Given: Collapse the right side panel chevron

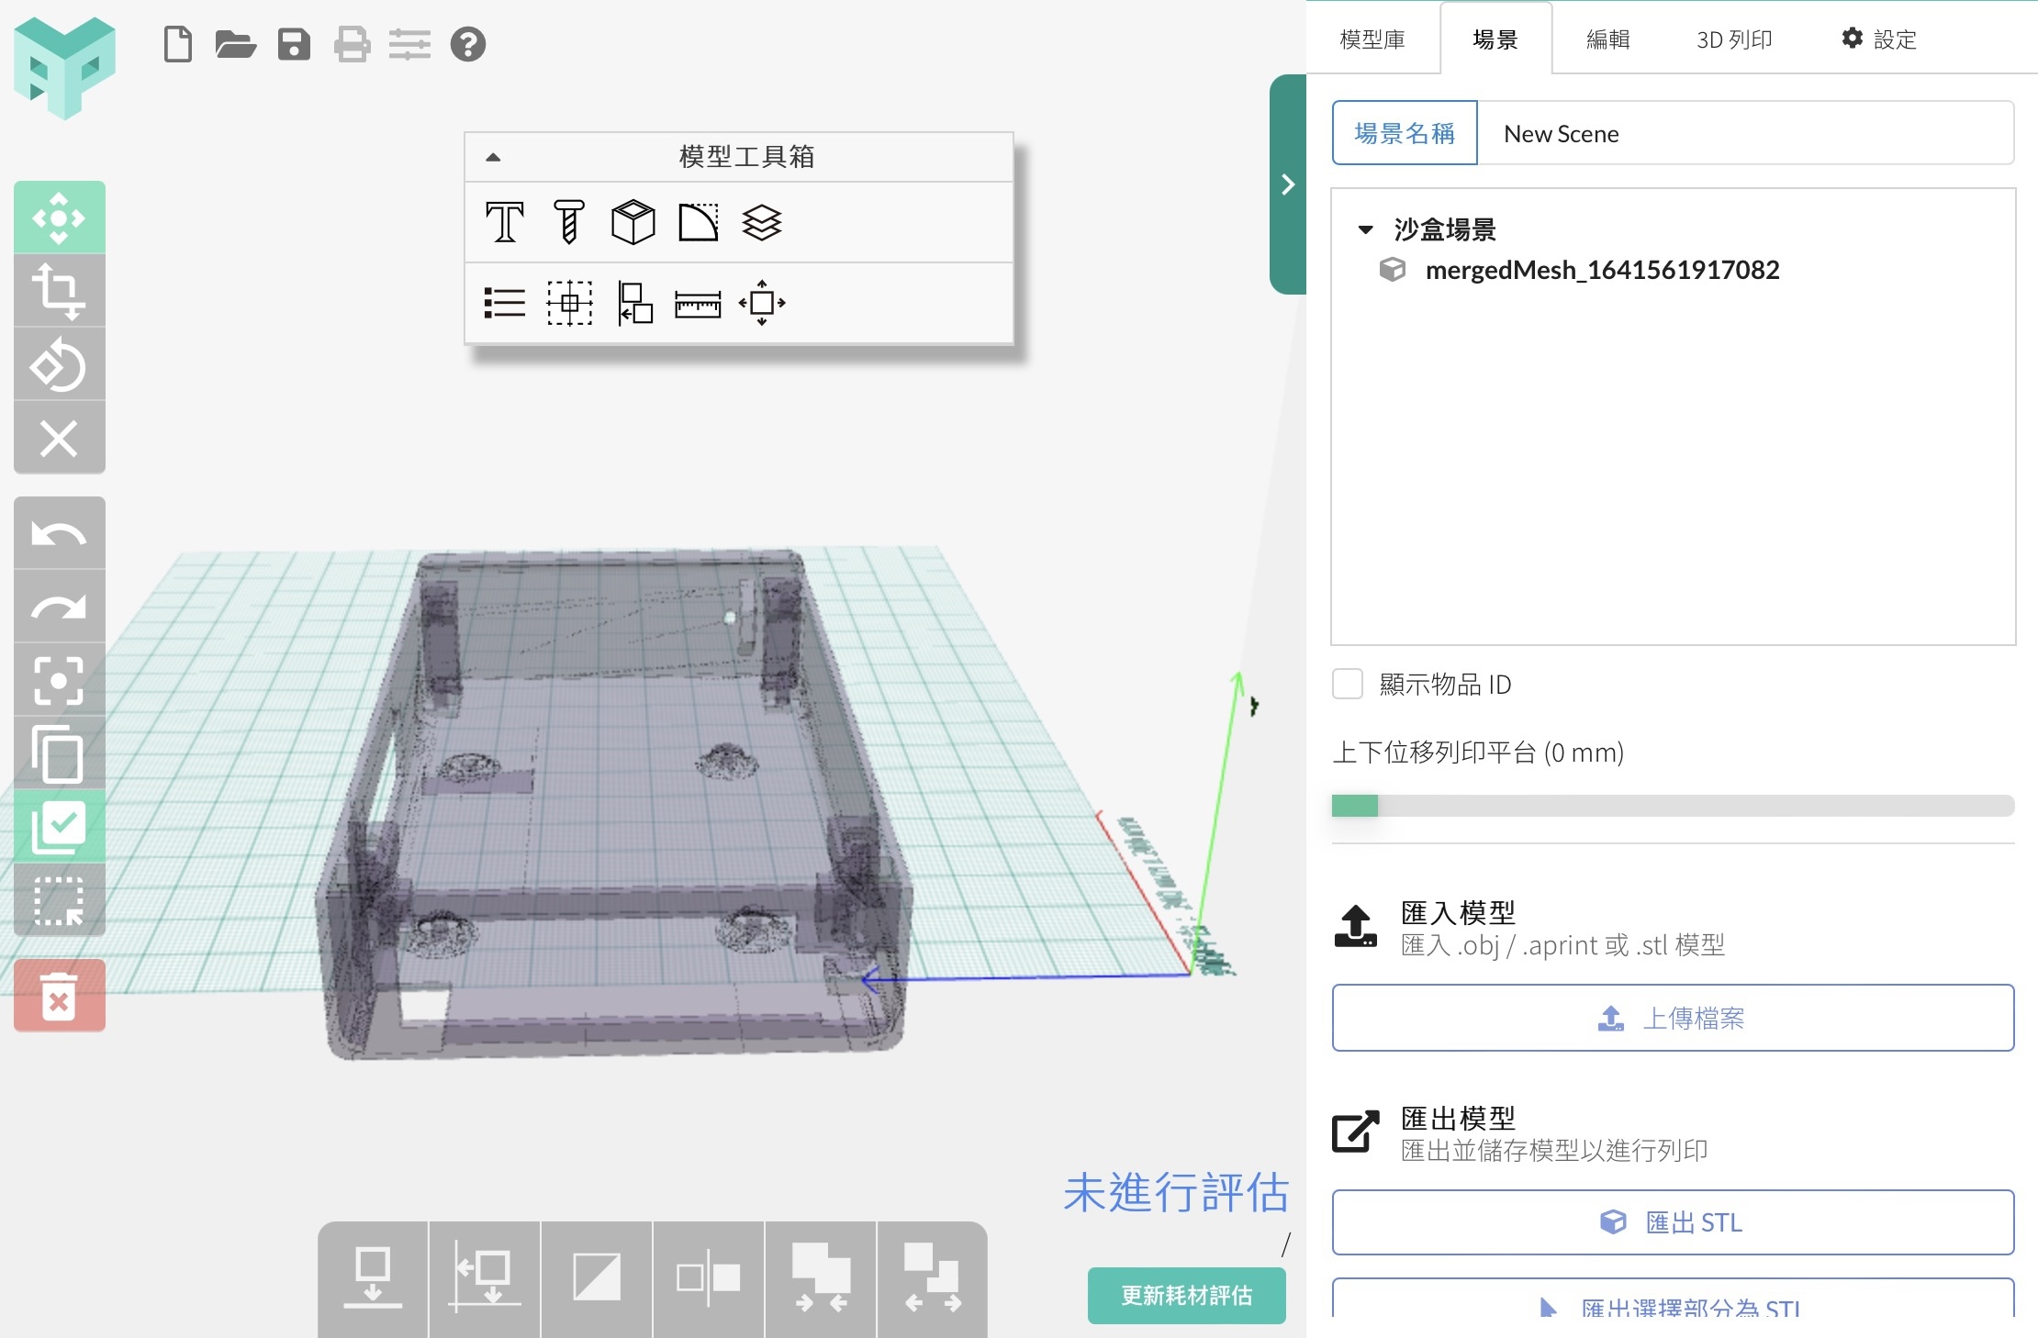Looking at the screenshot, I should coord(1288,184).
